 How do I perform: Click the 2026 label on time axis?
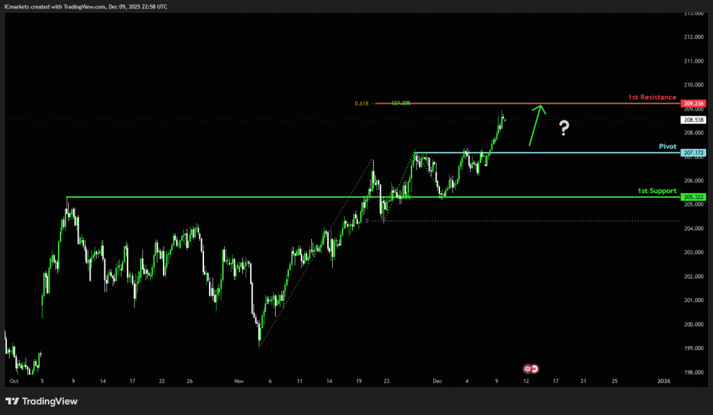[x=664, y=382]
